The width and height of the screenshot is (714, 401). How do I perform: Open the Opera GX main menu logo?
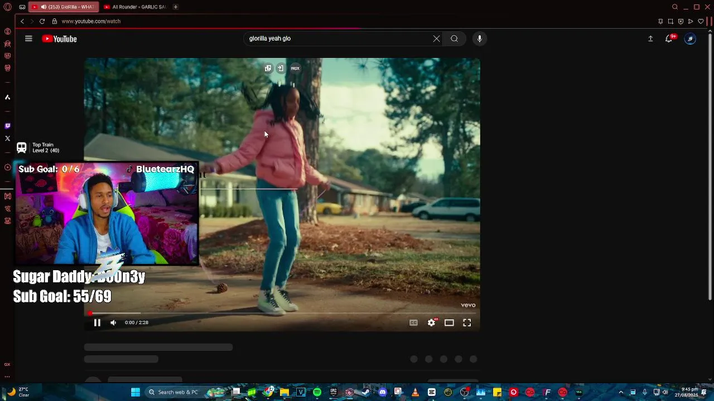(7, 7)
